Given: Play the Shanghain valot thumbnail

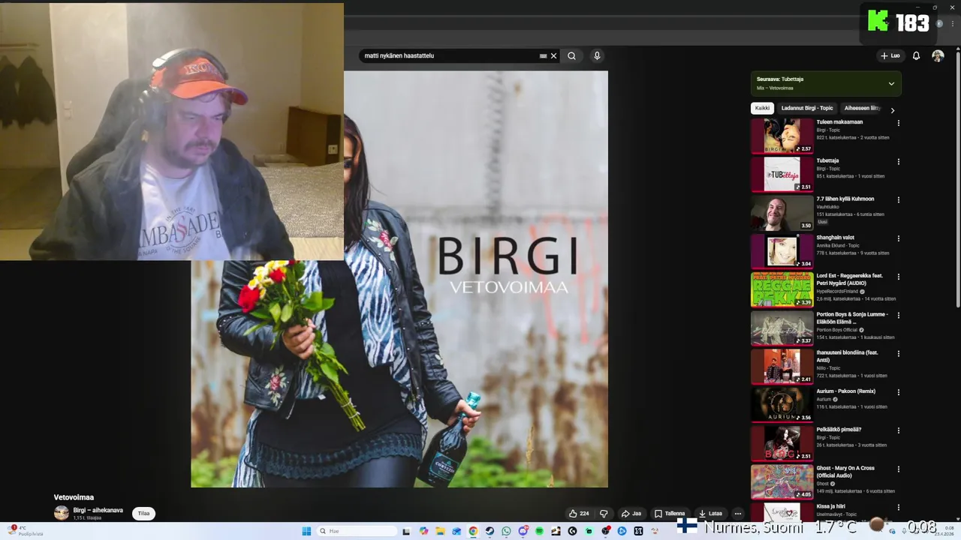Looking at the screenshot, I should 782,251.
